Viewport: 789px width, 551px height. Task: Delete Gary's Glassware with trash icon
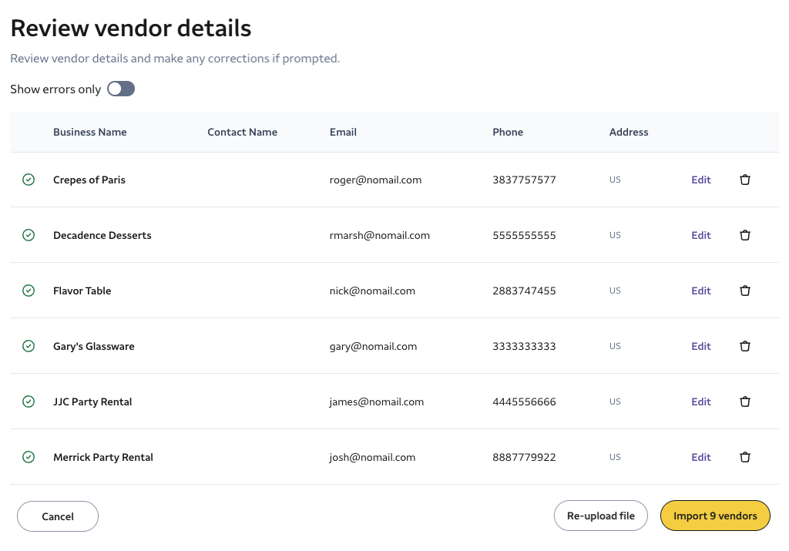coord(744,346)
